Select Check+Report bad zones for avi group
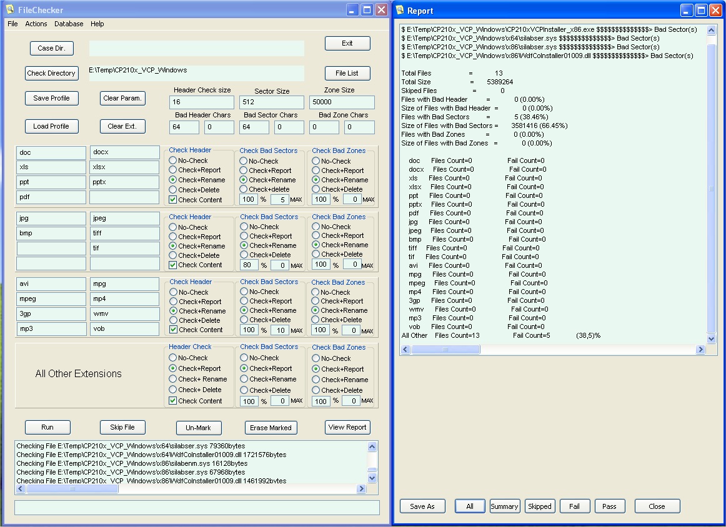 (316, 301)
